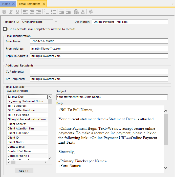Viewport: 175px width, 177px height.
Task: Click the Reply To Address field
Action: click(x=99, y=56)
